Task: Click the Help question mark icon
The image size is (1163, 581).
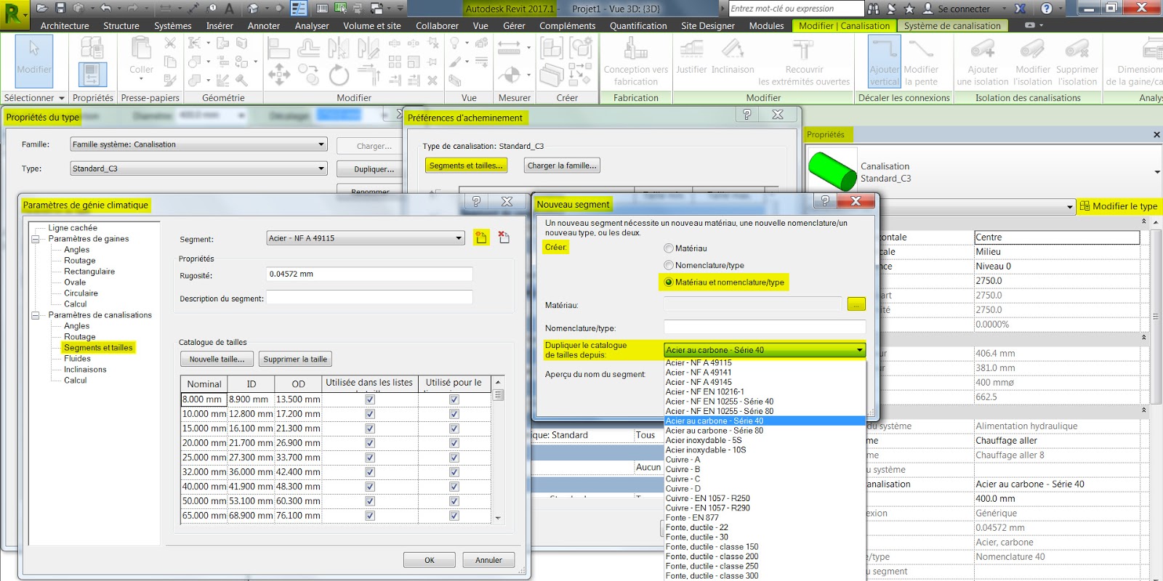Action: click(x=1046, y=9)
